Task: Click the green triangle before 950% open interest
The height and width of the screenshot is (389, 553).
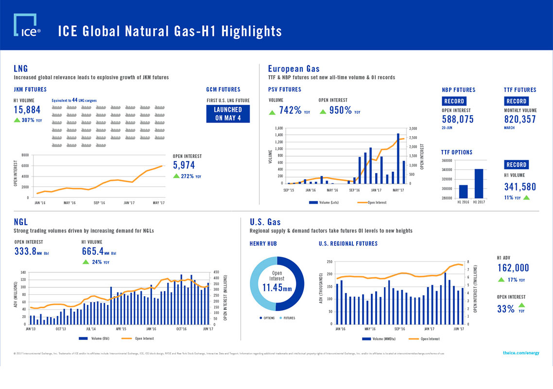Action: coord(323,112)
